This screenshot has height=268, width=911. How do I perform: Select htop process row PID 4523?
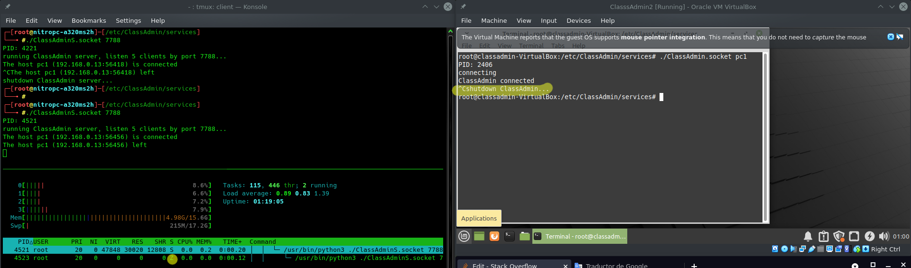[223, 258]
